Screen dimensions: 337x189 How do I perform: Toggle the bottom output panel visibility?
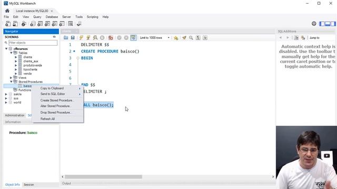(x=328, y=24)
